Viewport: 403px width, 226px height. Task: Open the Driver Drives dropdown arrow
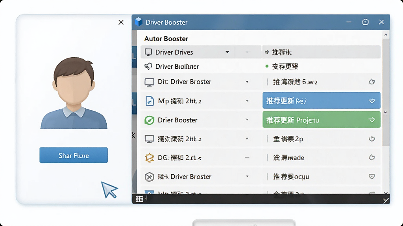[x=227, y=52]
